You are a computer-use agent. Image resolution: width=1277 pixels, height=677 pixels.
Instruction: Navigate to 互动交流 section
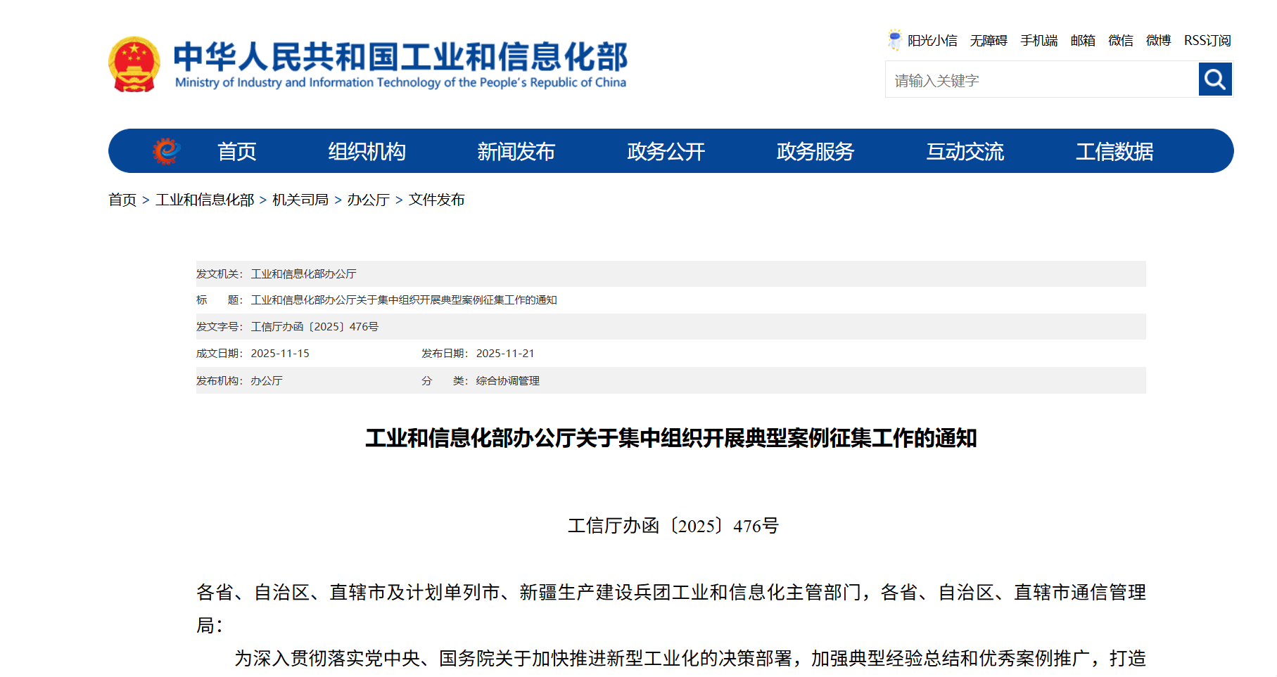[x=965, y=152]
